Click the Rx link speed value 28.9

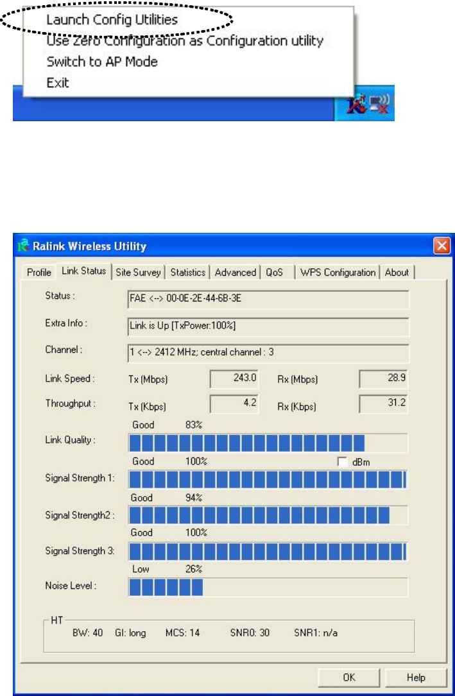(384, 380)
